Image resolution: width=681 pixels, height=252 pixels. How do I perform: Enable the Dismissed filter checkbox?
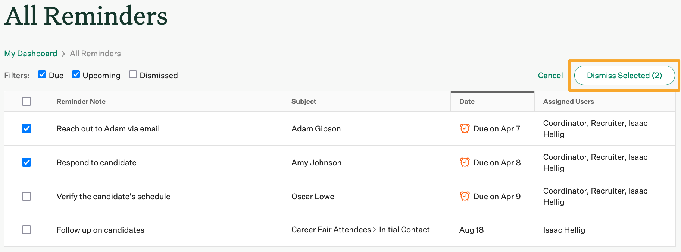pos(133,74)
